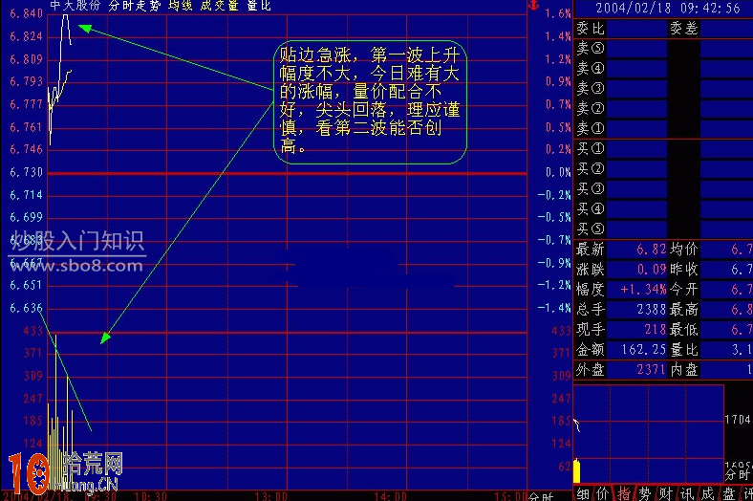Open the 势 trend tab
Screen dimensions: 753x501
click(x=644, y=494)
